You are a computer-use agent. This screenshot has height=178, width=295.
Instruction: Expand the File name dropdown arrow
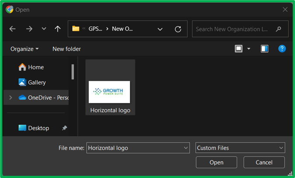pos(186,148)
